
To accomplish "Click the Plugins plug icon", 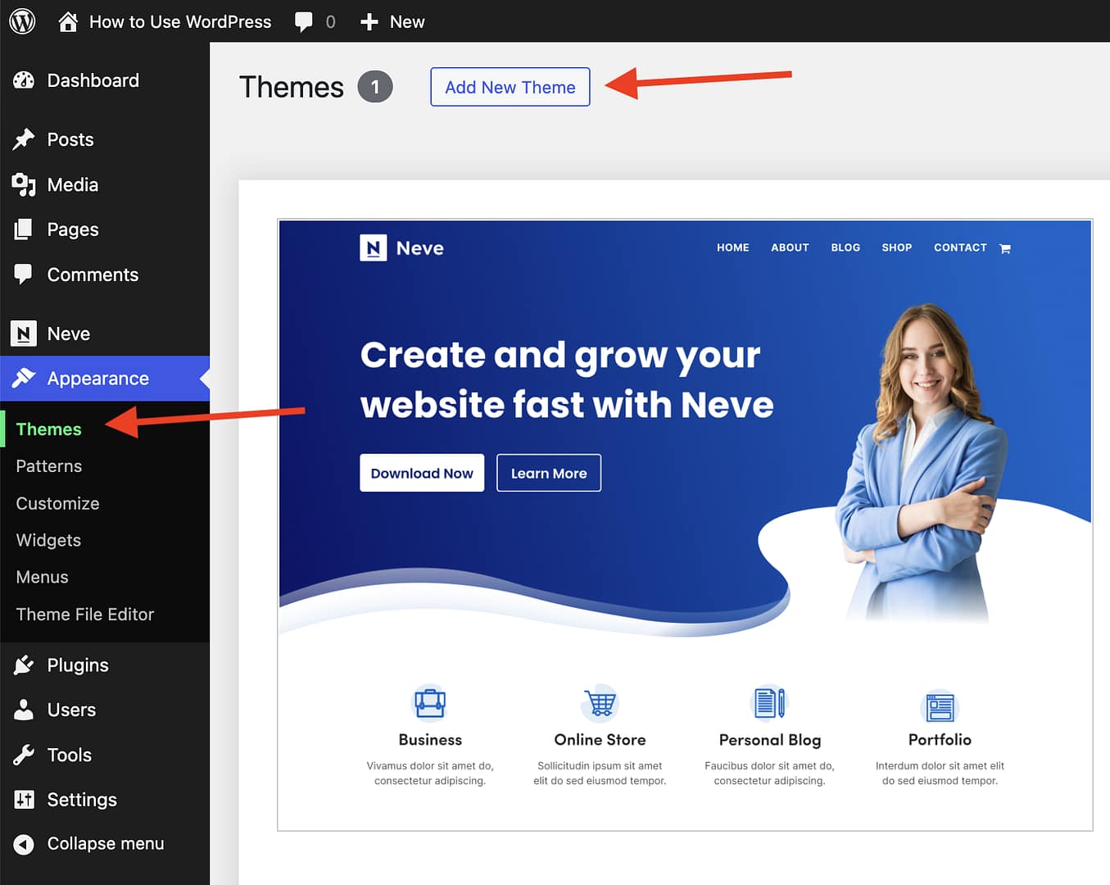I will pos(24,665).
